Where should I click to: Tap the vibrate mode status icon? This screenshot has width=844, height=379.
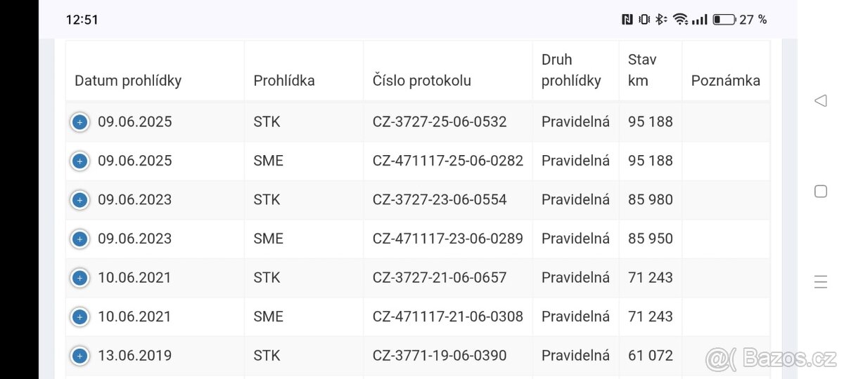(x=644, y=20)
